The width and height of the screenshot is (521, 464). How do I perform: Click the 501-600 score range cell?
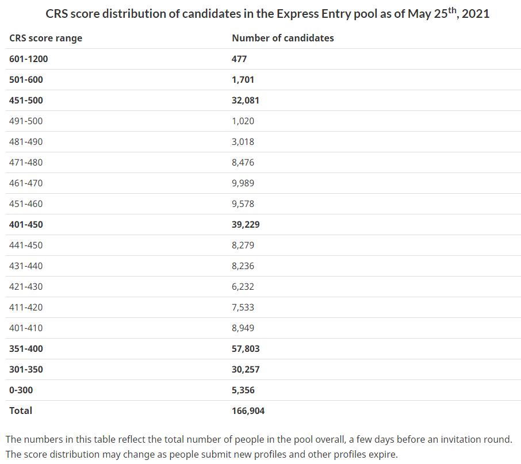pyautogui.click(x=26, y=79)
